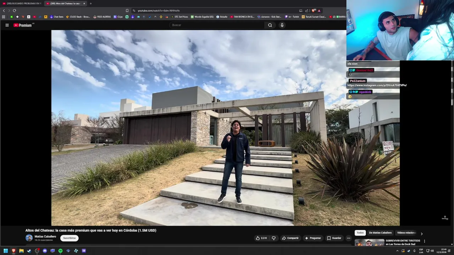Click the search magnifier button
This screenshot has height=255, width=454.
(270, 25)
